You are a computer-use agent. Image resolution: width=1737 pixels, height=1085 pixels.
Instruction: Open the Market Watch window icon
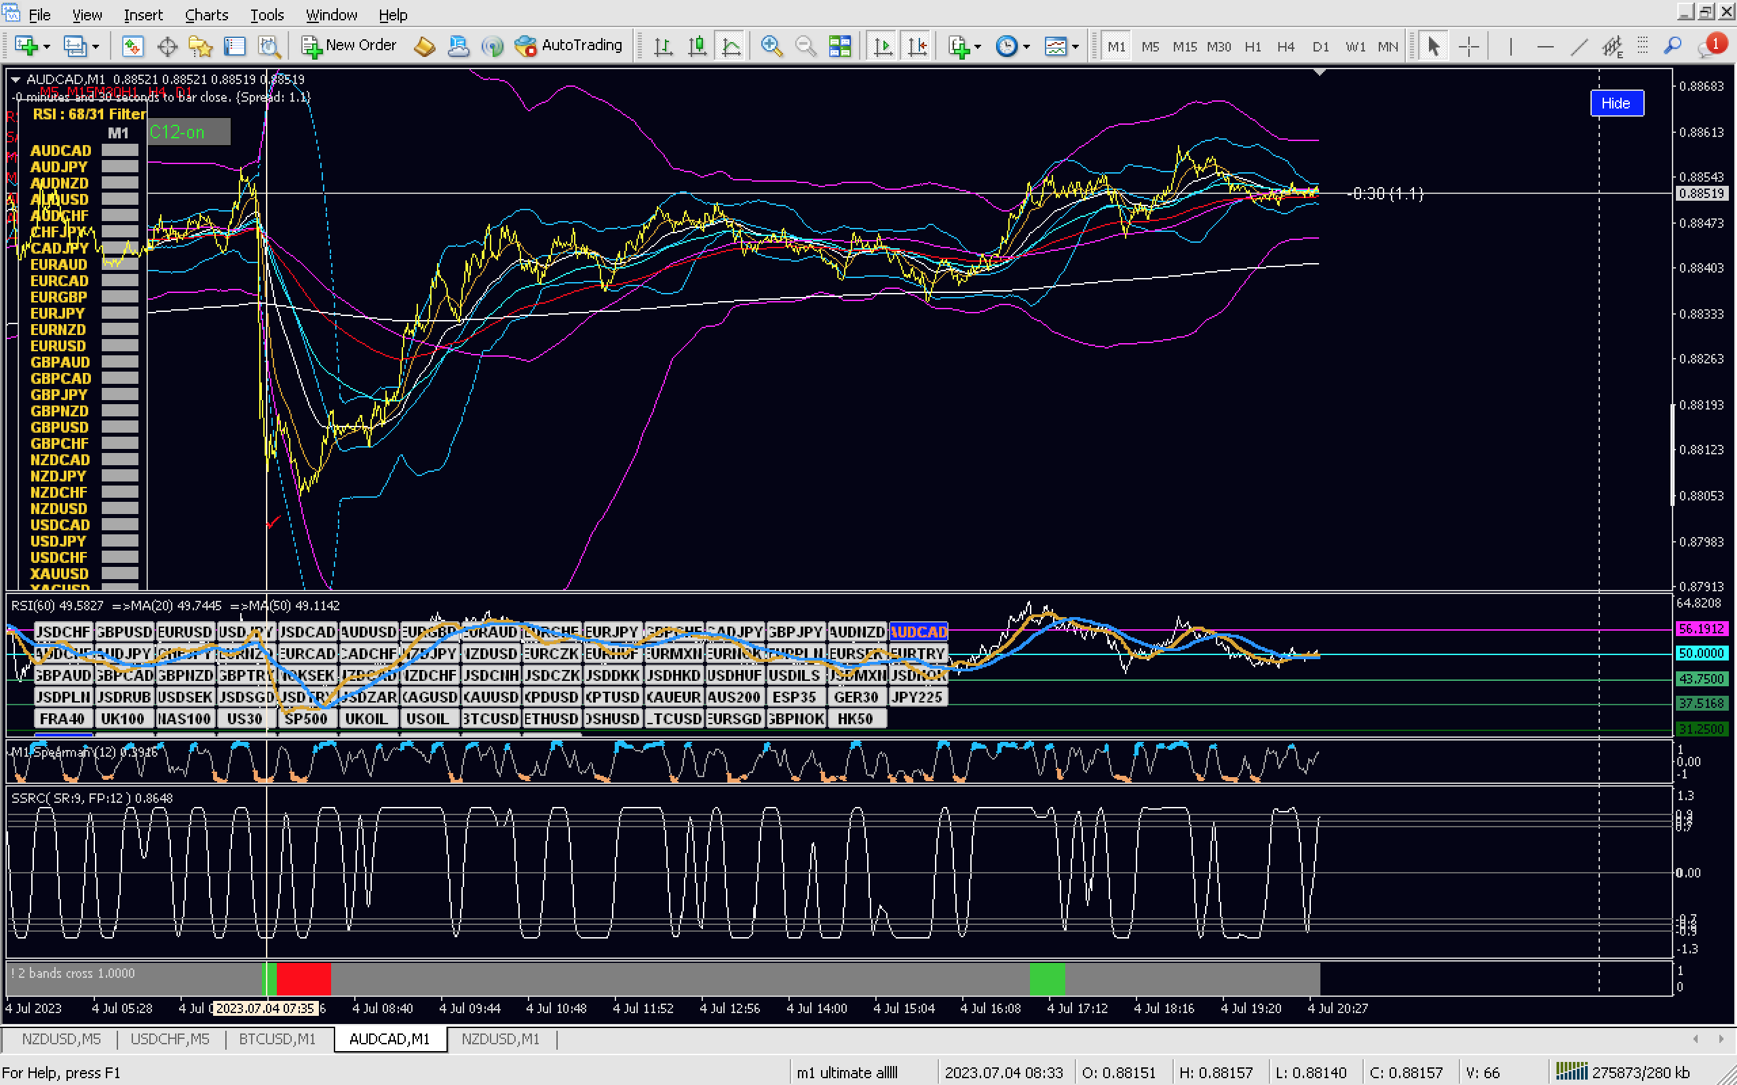point(132,47)
